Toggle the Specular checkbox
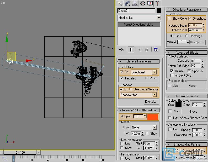The width and height of the screenshot is (208, 162). [x=189, y=71]
